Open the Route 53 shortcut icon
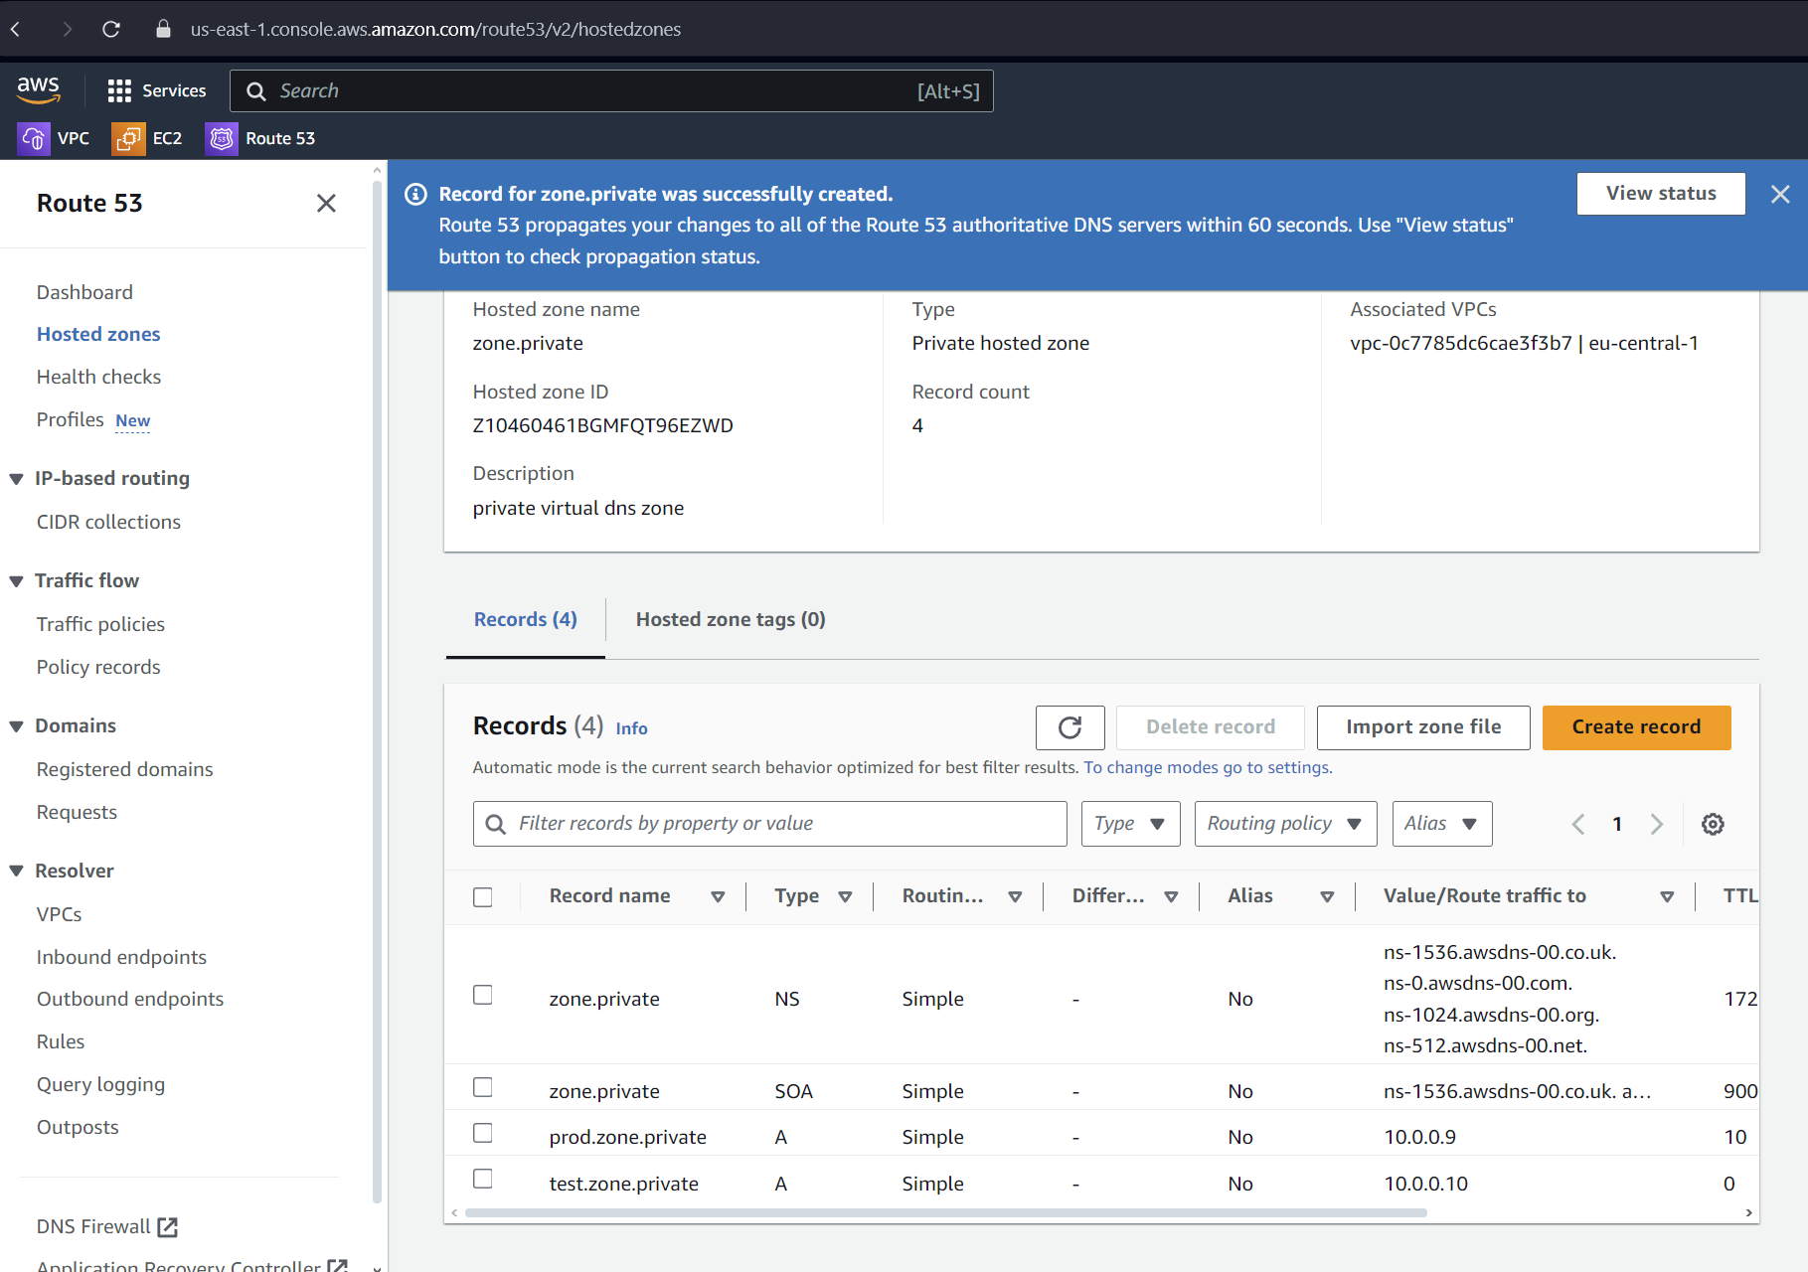Image resolution: width=1808 pixels, height=1272 pixels. tap(222, 138)
